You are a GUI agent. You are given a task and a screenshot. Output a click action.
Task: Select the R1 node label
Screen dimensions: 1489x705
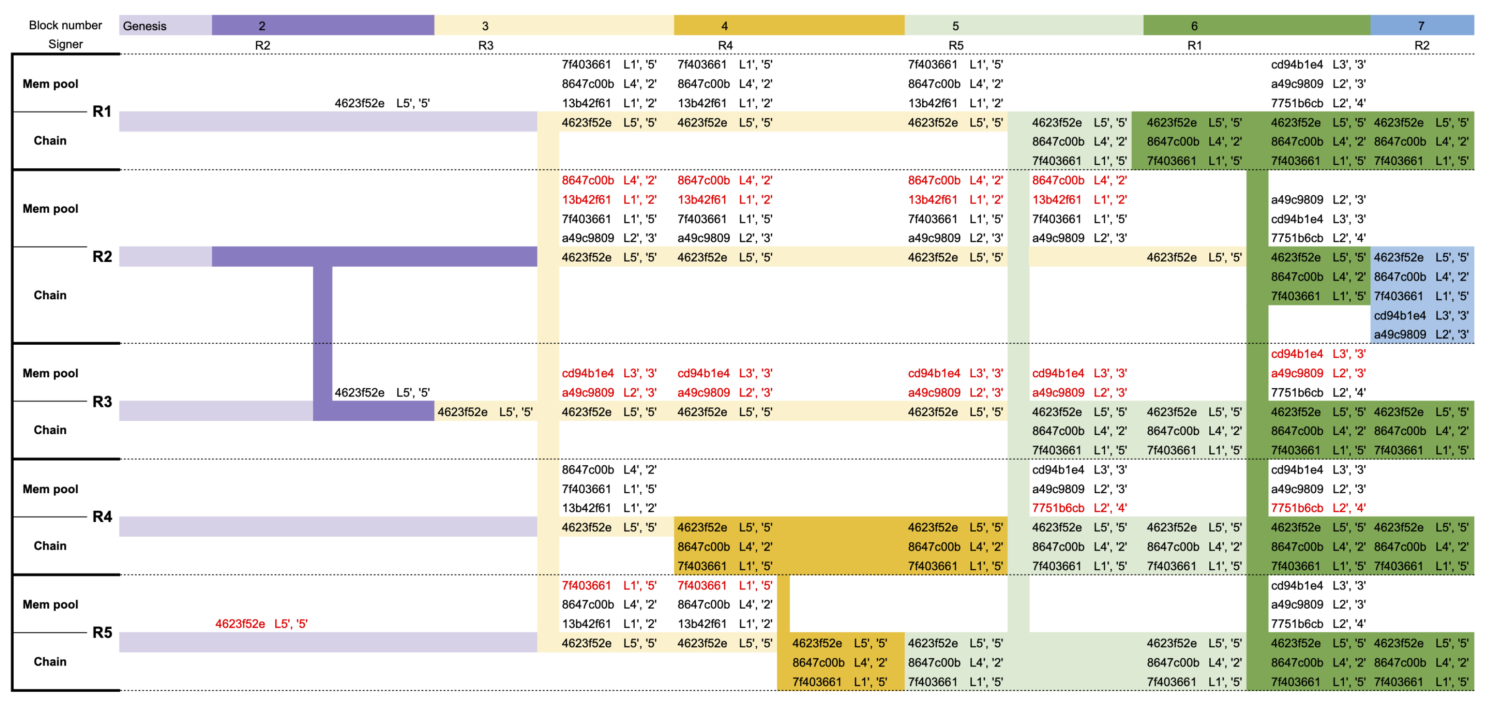click(102, 111)
